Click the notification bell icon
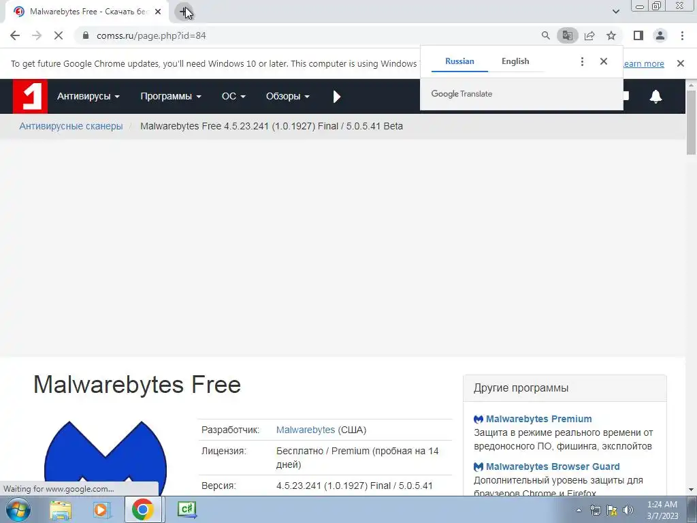 655,96
